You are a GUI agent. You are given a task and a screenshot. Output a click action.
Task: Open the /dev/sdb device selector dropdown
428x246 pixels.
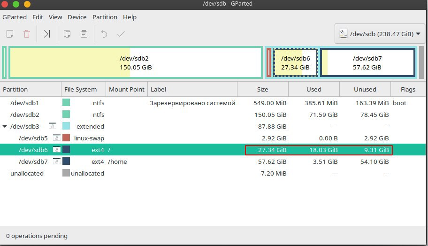tap(380, 34)
